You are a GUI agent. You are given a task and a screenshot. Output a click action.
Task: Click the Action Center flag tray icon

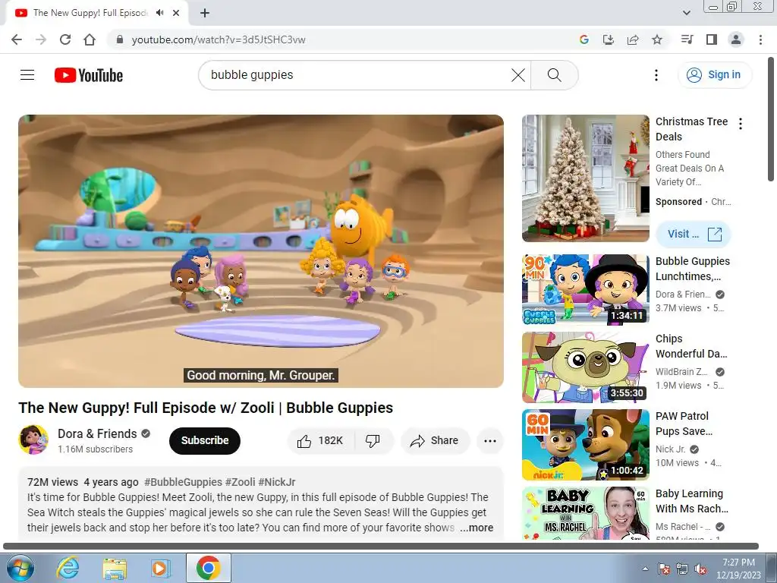point(664,569)
